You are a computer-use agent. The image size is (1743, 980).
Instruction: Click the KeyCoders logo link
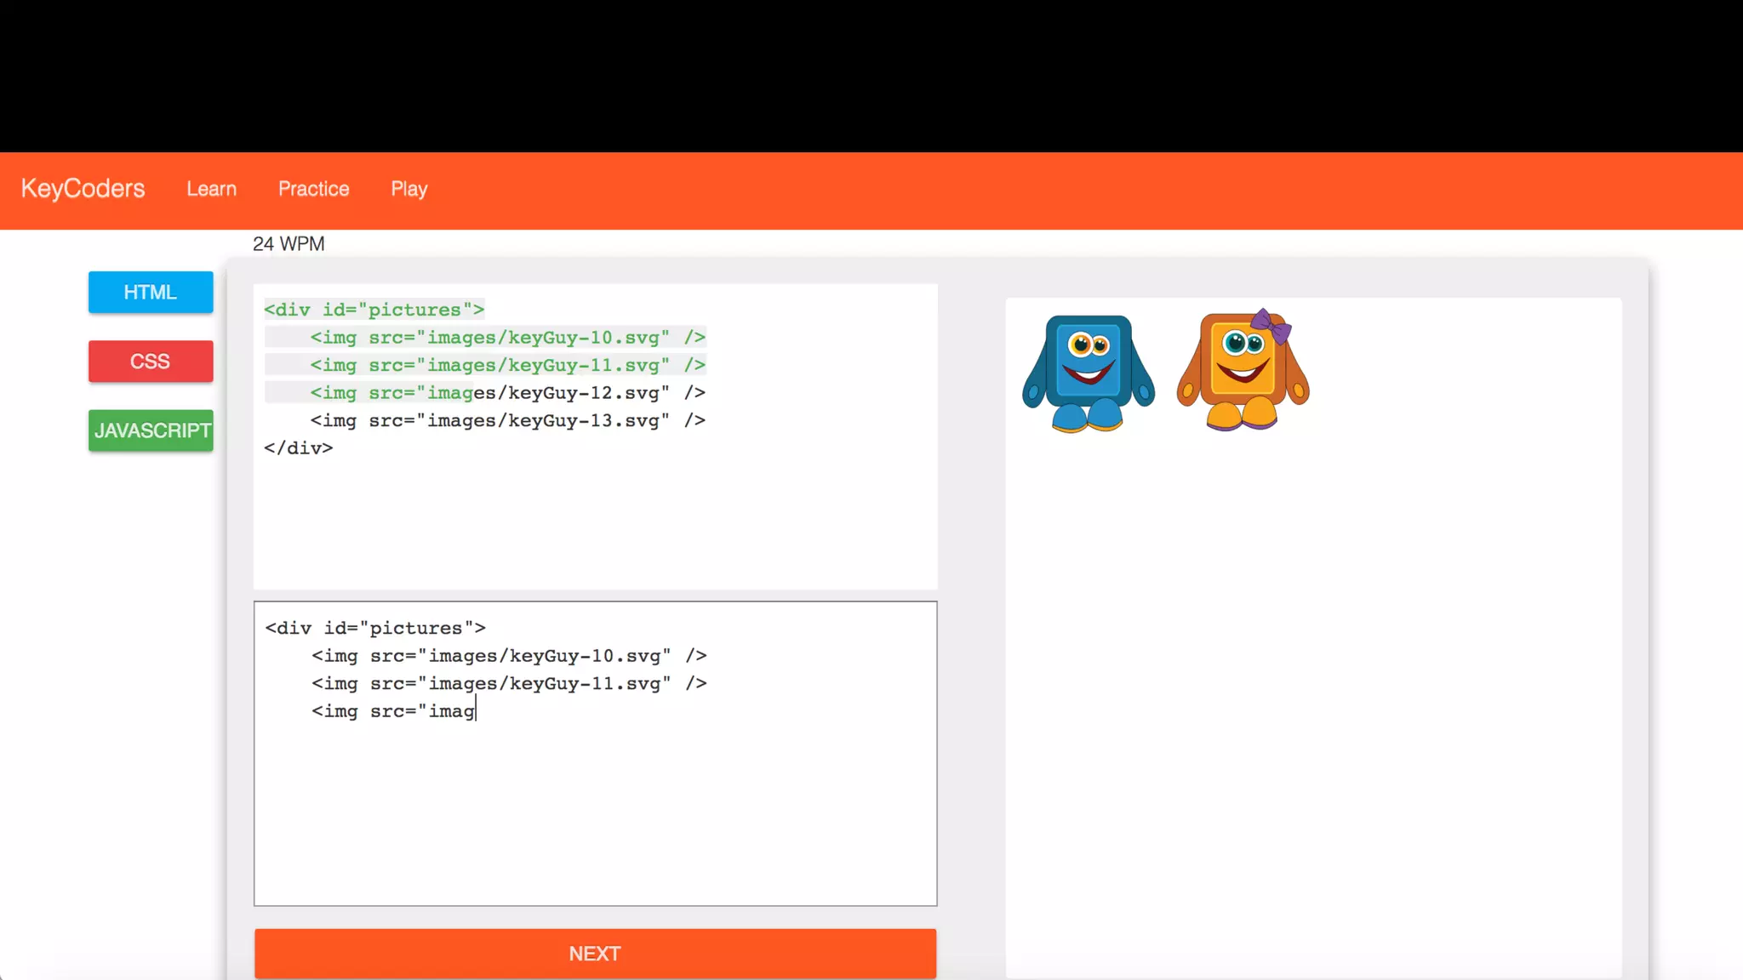click(83, 188)
